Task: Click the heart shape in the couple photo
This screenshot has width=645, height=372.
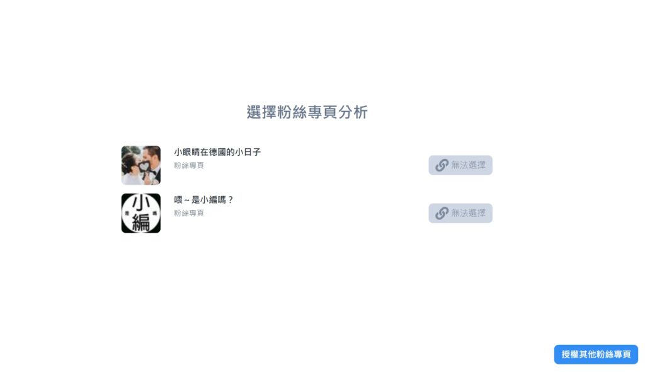Action: [144, 166]
